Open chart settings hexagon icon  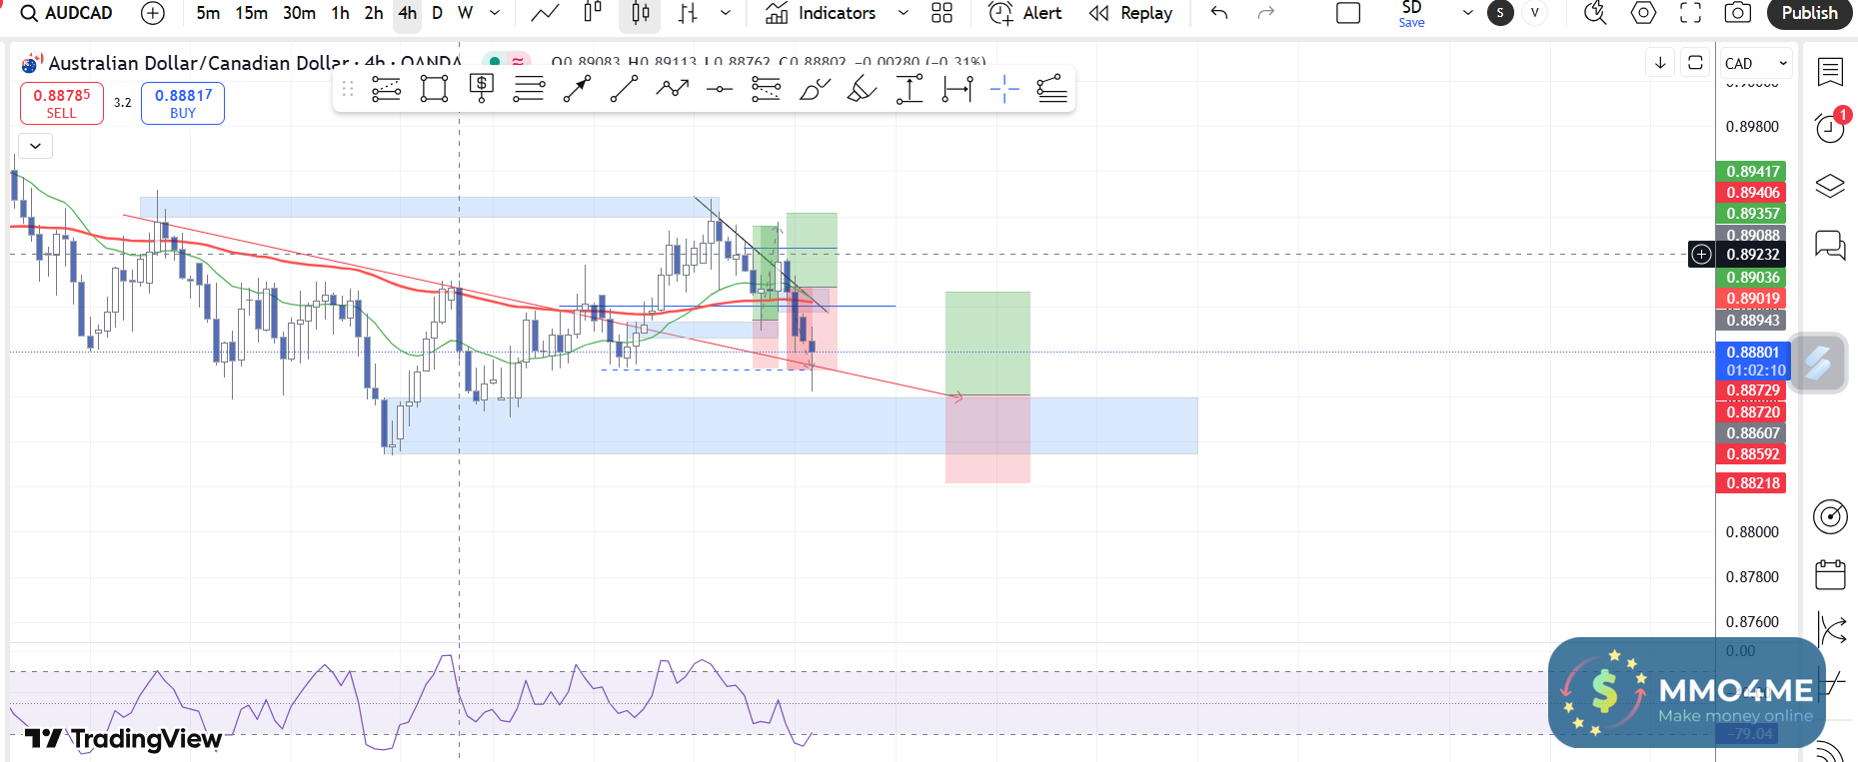(1643, 13)
